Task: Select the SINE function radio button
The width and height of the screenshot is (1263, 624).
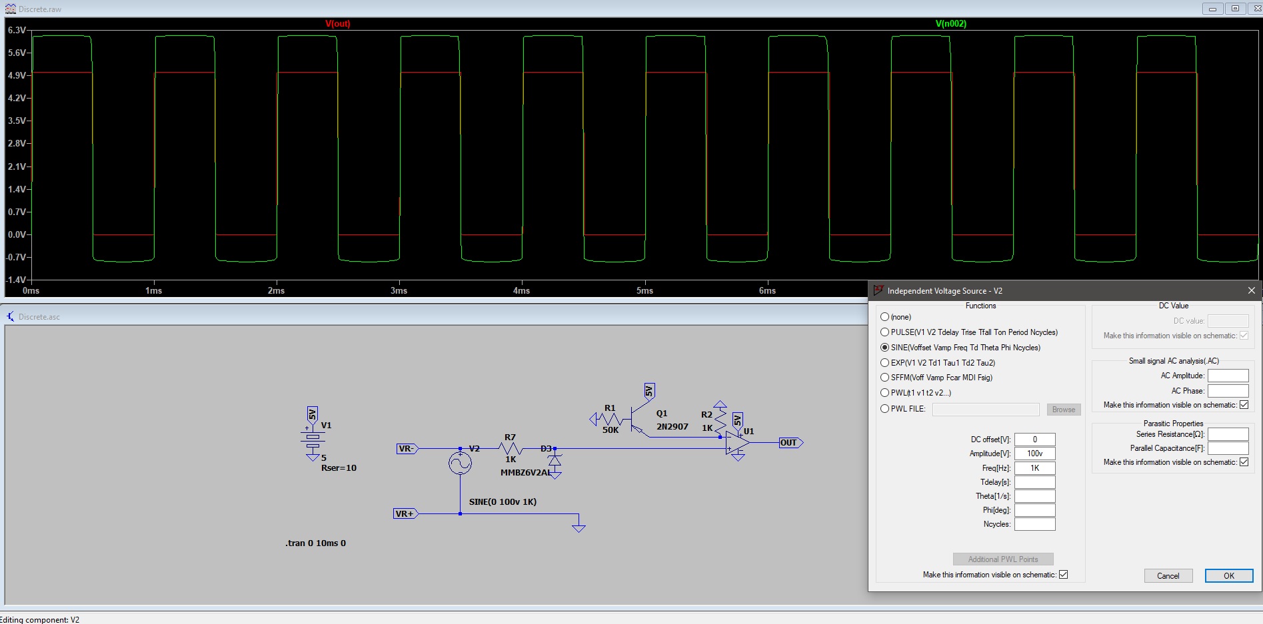Action: pyautogui.click(x=885, y=348)
